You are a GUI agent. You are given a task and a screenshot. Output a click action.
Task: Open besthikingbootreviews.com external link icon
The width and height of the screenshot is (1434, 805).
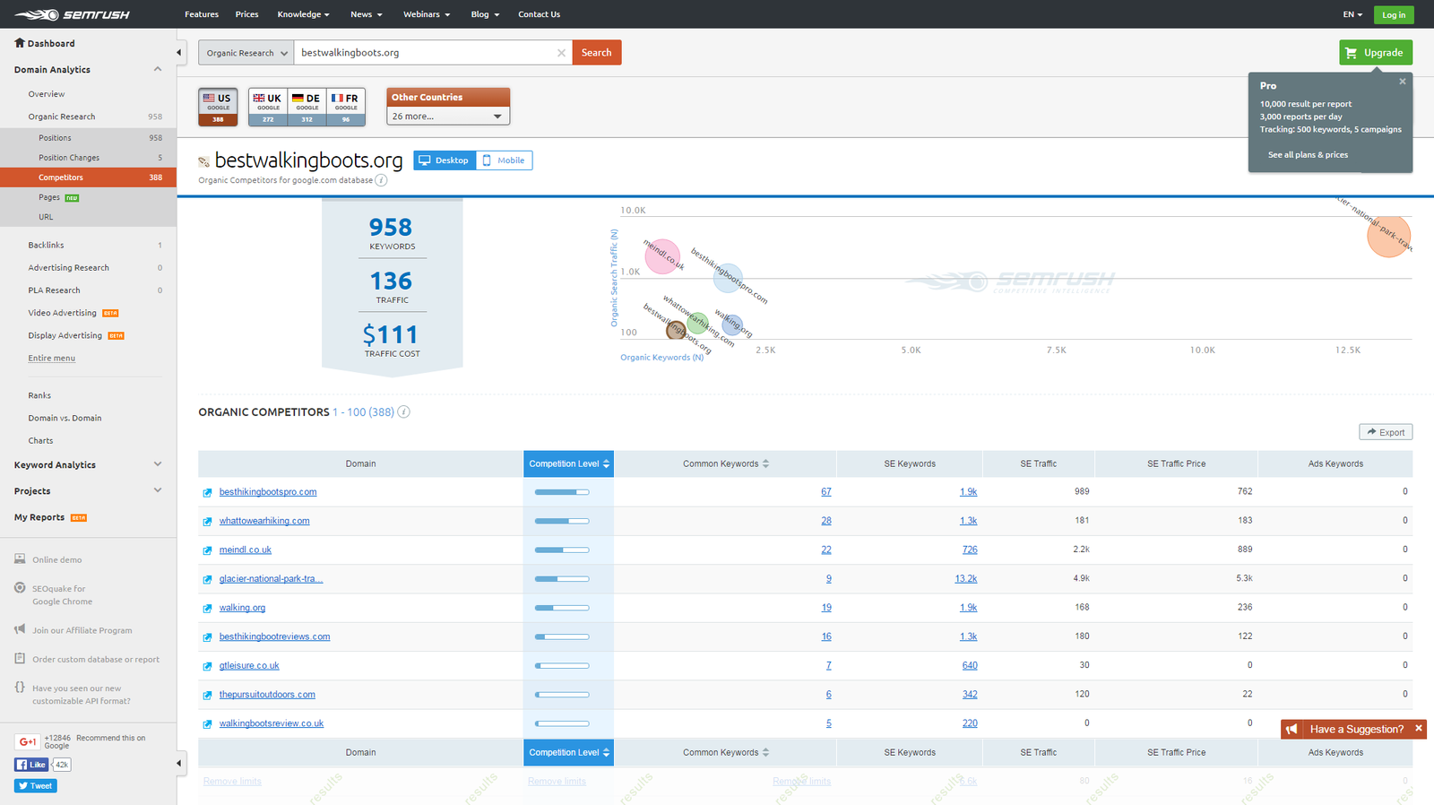pyautogui.click(x=207, y=637)
